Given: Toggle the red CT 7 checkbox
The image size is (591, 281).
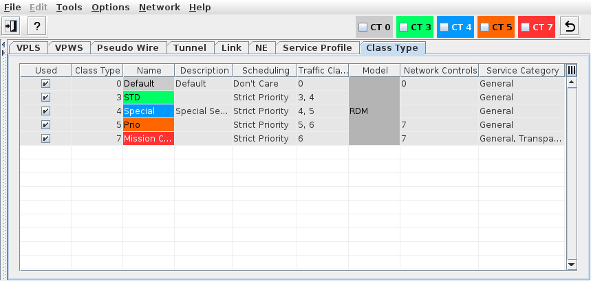Looking at the screenshot, I should [525, 27].
